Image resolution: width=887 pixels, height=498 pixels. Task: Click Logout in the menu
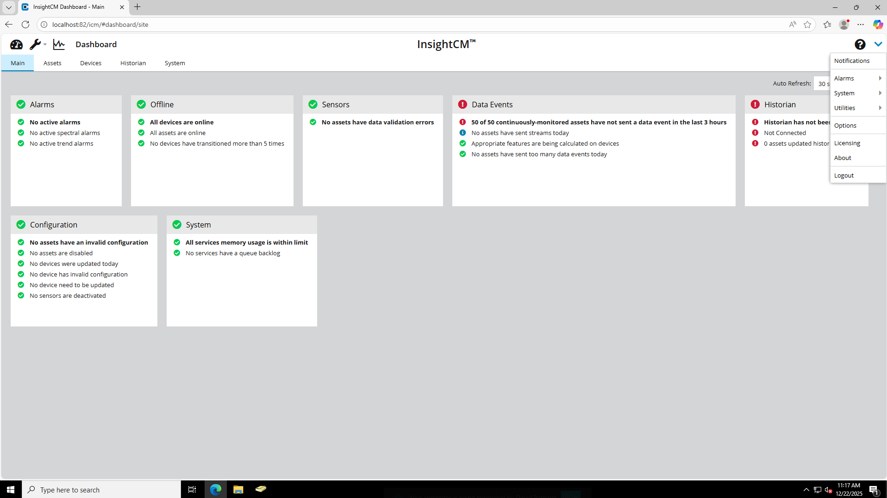858,175
